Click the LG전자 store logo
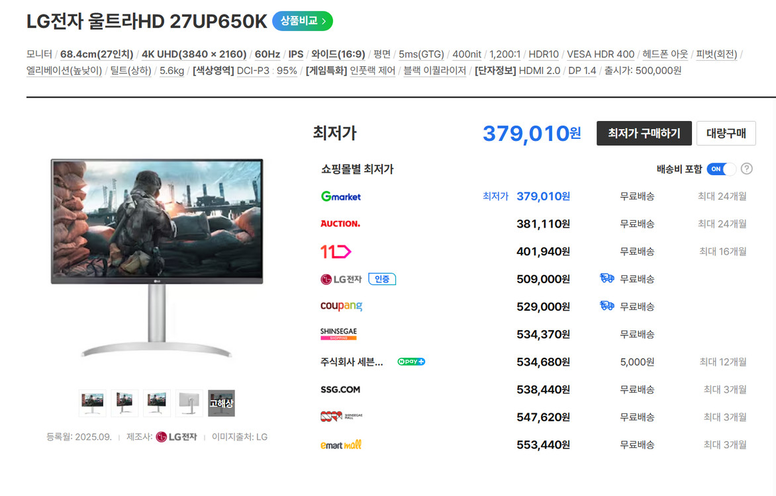 (341, 279)
